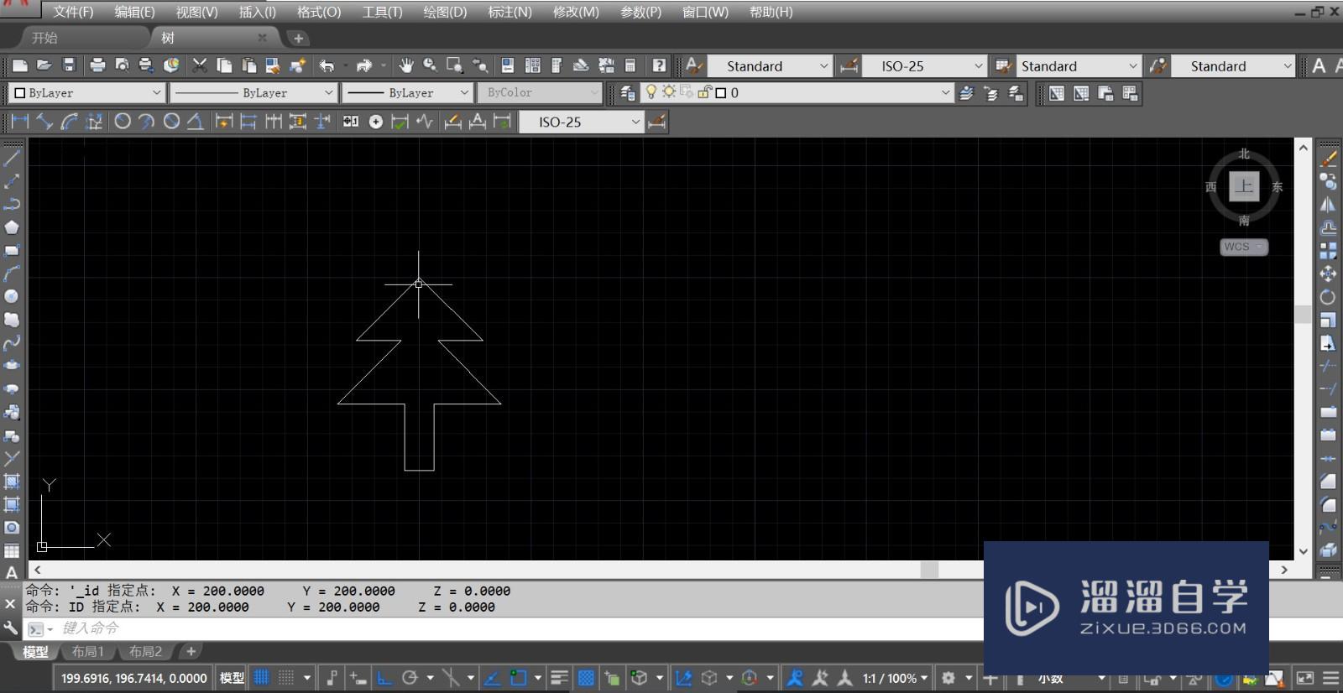The image size is (1343, 693).
Task: Select the Arc Length dimension tool
Action: [x=69, y=122]
